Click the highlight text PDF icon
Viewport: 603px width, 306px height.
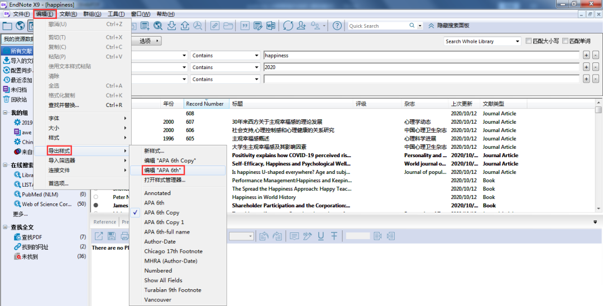307,236
